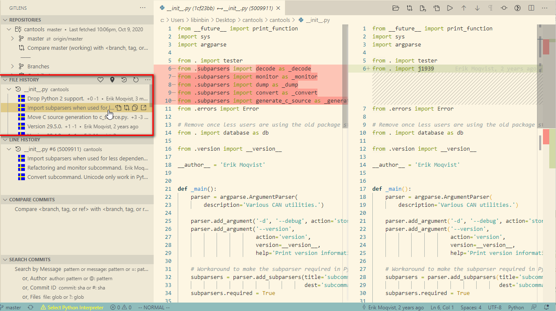Go to next change down arrow

click(477, 8)
